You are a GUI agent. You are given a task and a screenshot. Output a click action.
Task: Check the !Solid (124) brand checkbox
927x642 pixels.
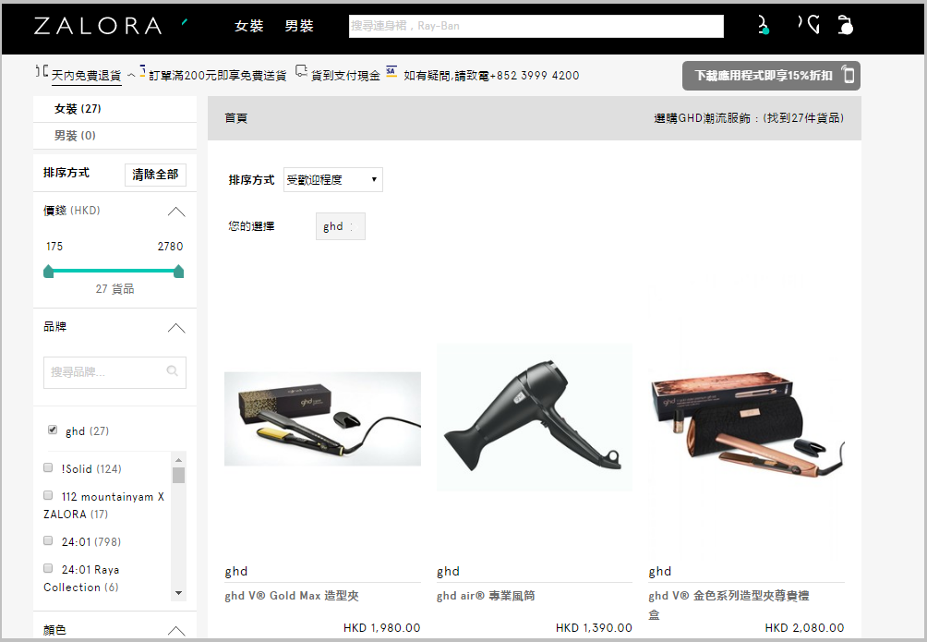click(x=48, y=467)
